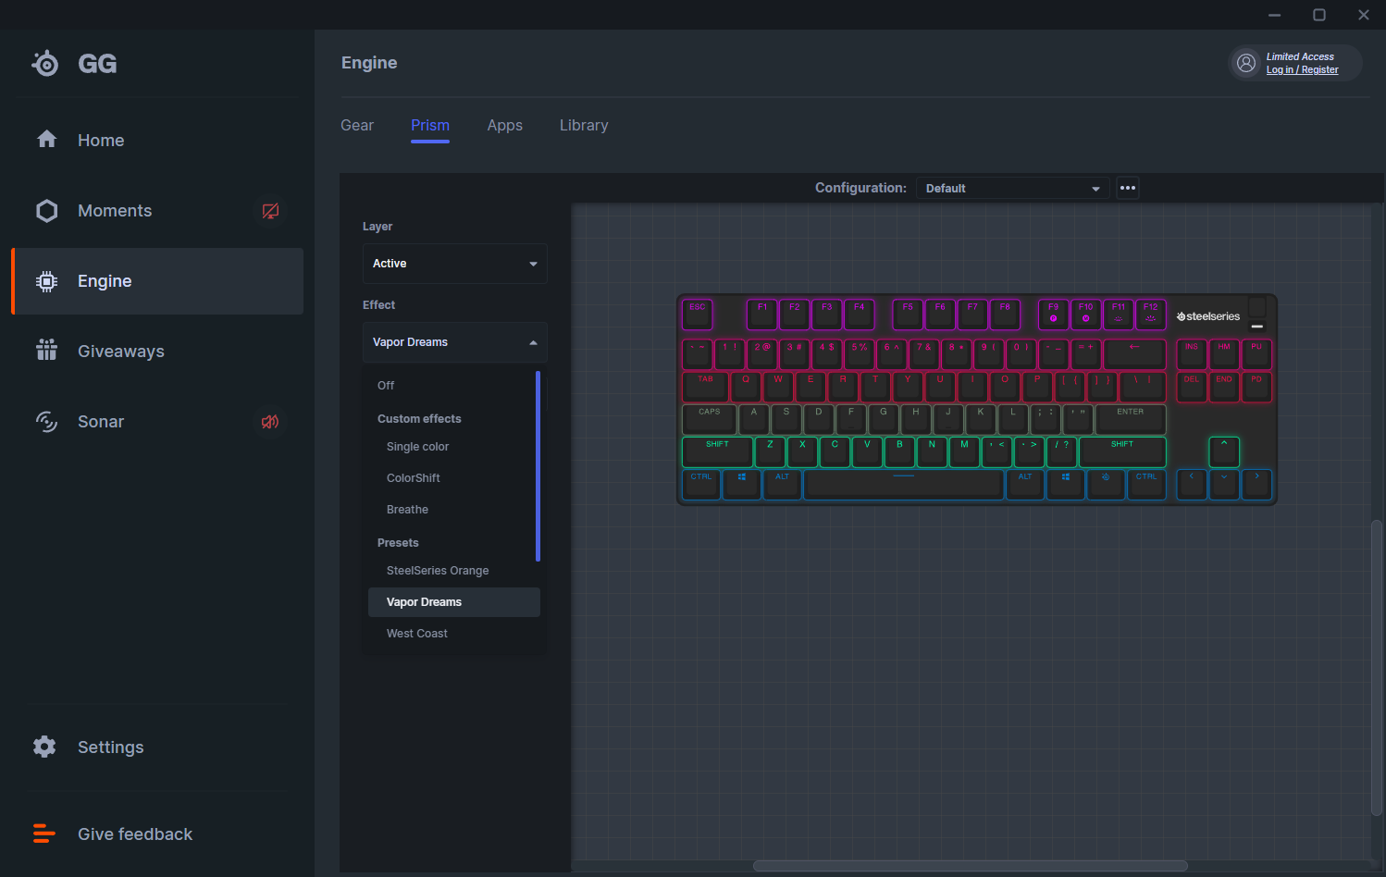Click the Log in / Register link
1386x877 pixels.
point(1302,70)
